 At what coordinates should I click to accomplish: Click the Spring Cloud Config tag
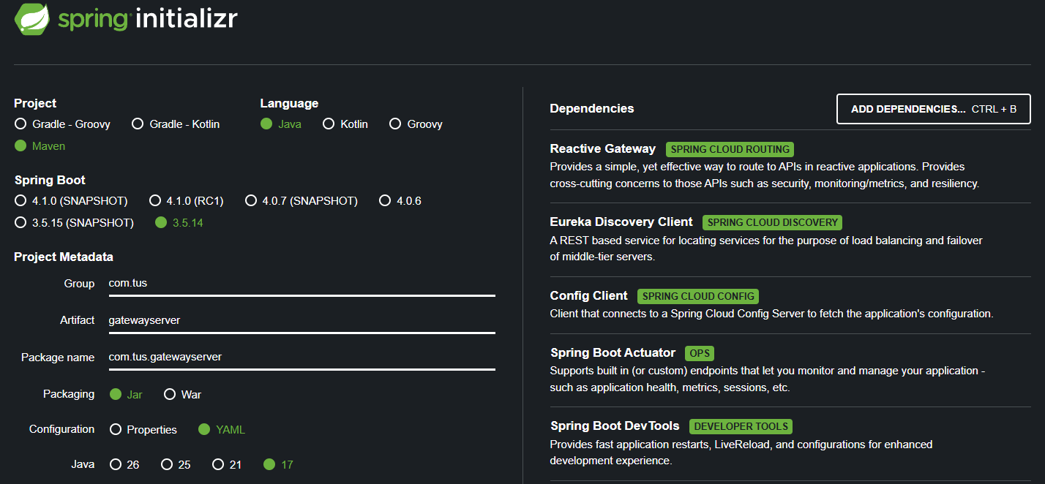pyautogui.click(x=698, y=296)
